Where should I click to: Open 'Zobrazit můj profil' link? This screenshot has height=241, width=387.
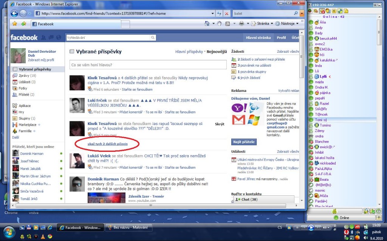[41, 60]
